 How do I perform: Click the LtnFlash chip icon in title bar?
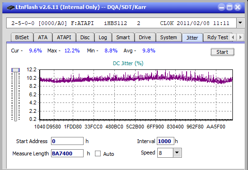point(11,7)
